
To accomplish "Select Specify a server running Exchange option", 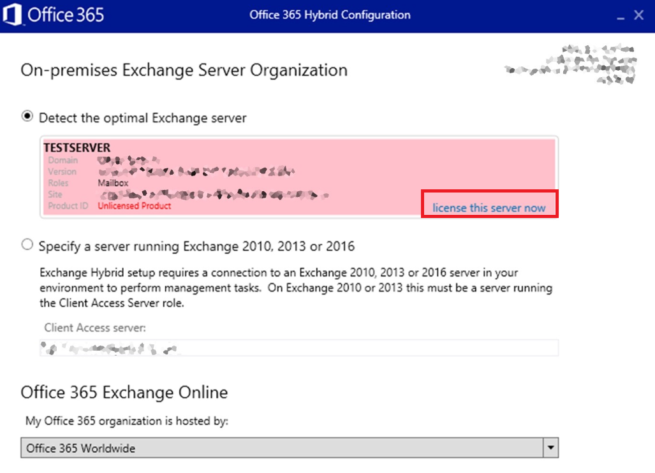I will click(27, 245).
